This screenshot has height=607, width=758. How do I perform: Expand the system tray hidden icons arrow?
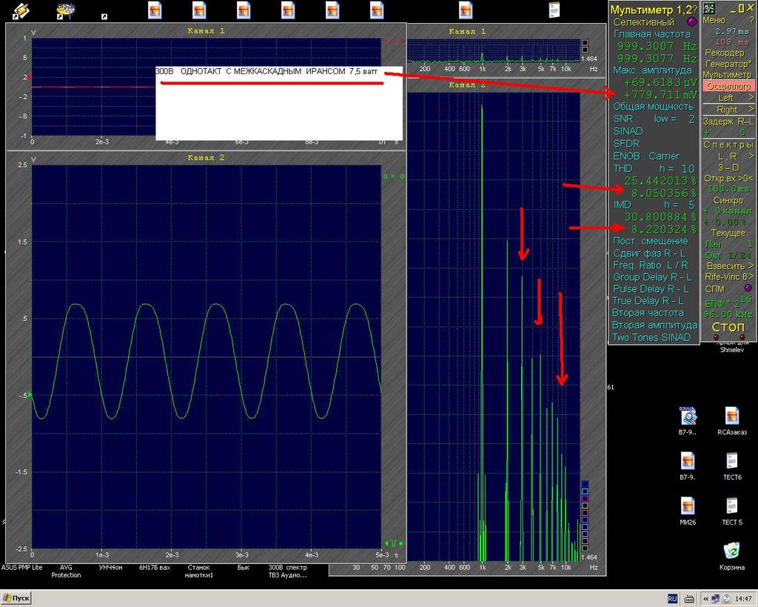coord(705,599)
